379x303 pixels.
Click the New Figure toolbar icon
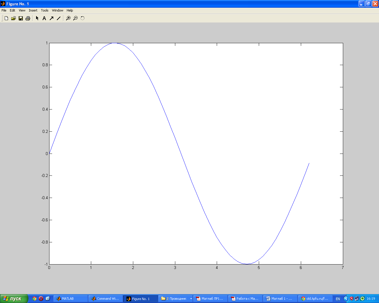6,18
